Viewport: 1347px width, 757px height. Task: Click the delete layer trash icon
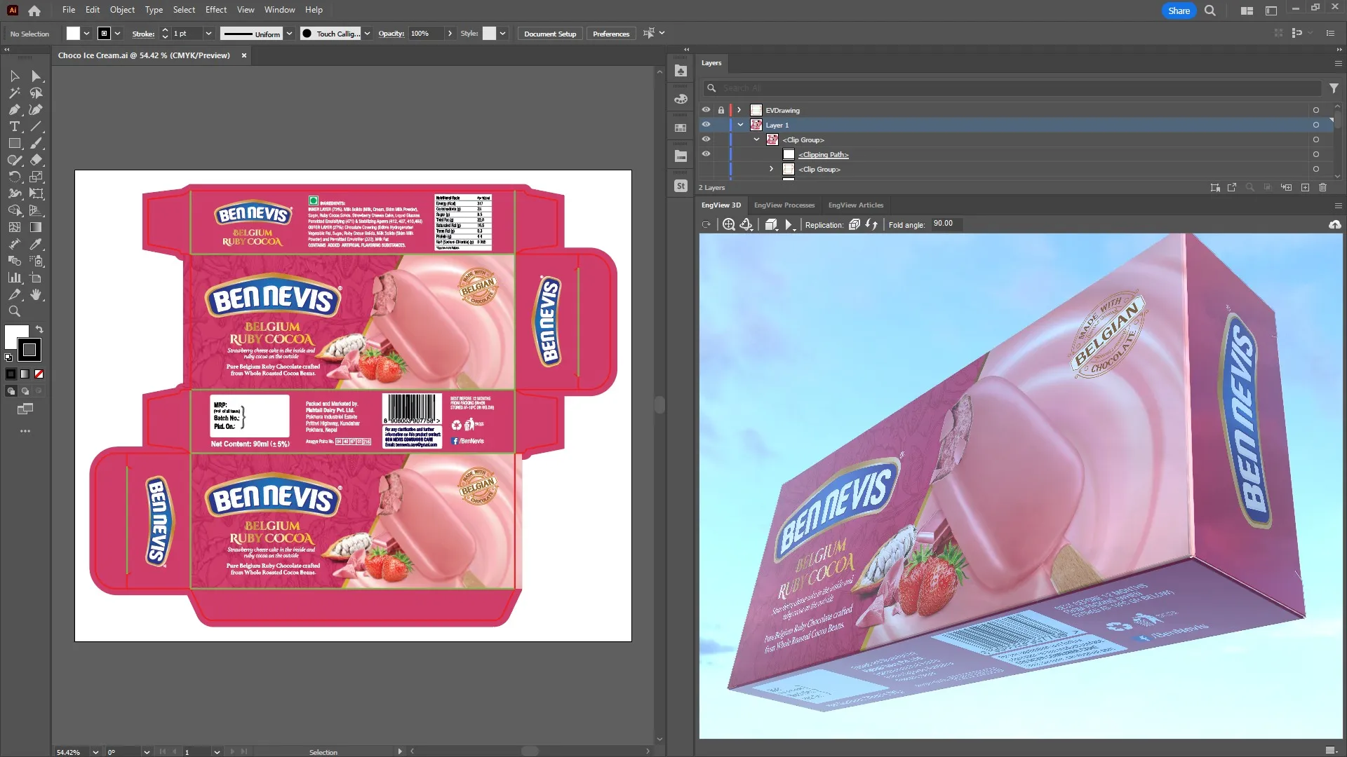point(1323,187)
